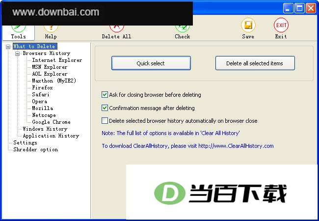Open the Help toolbar item

(x=51, y=32)
